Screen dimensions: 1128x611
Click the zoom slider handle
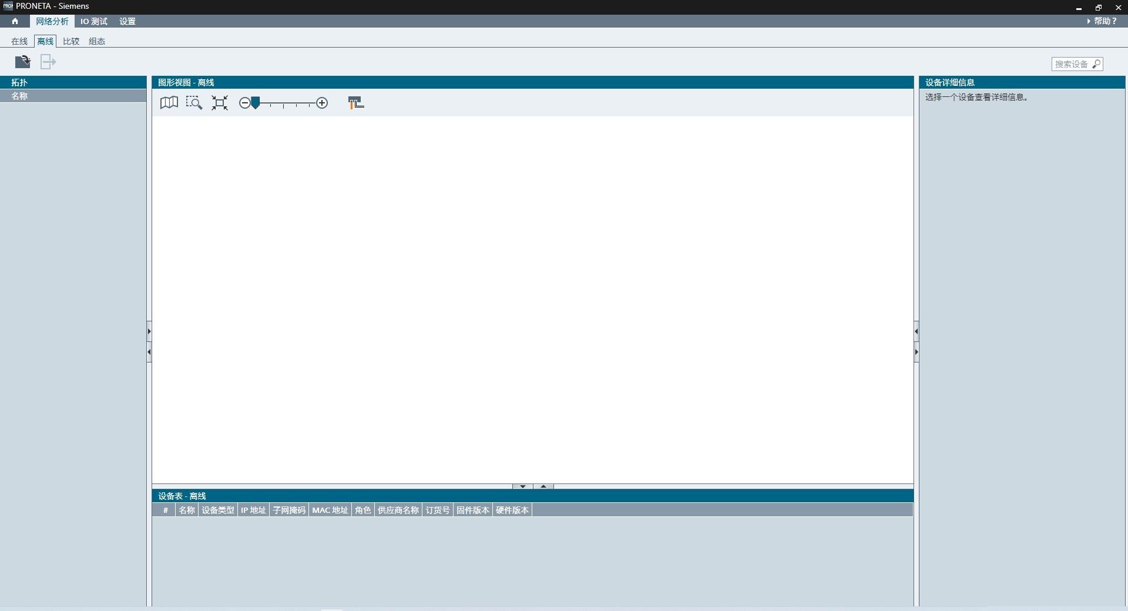(x=256, y=103)
